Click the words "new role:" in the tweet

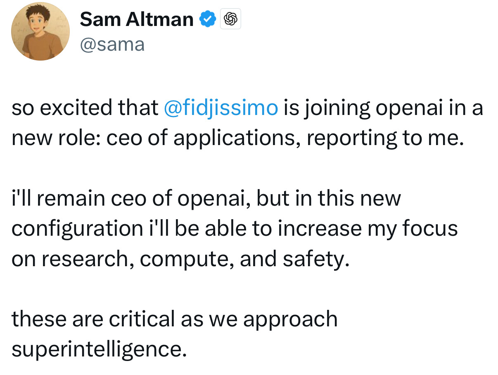(x=56, y=138)
